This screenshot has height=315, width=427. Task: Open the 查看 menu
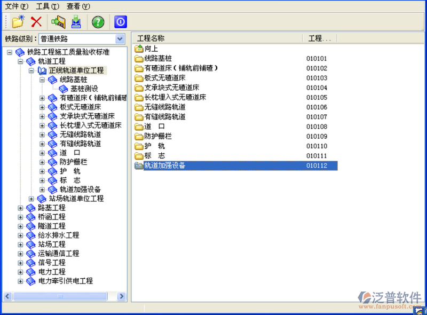[x=78, y=6]
